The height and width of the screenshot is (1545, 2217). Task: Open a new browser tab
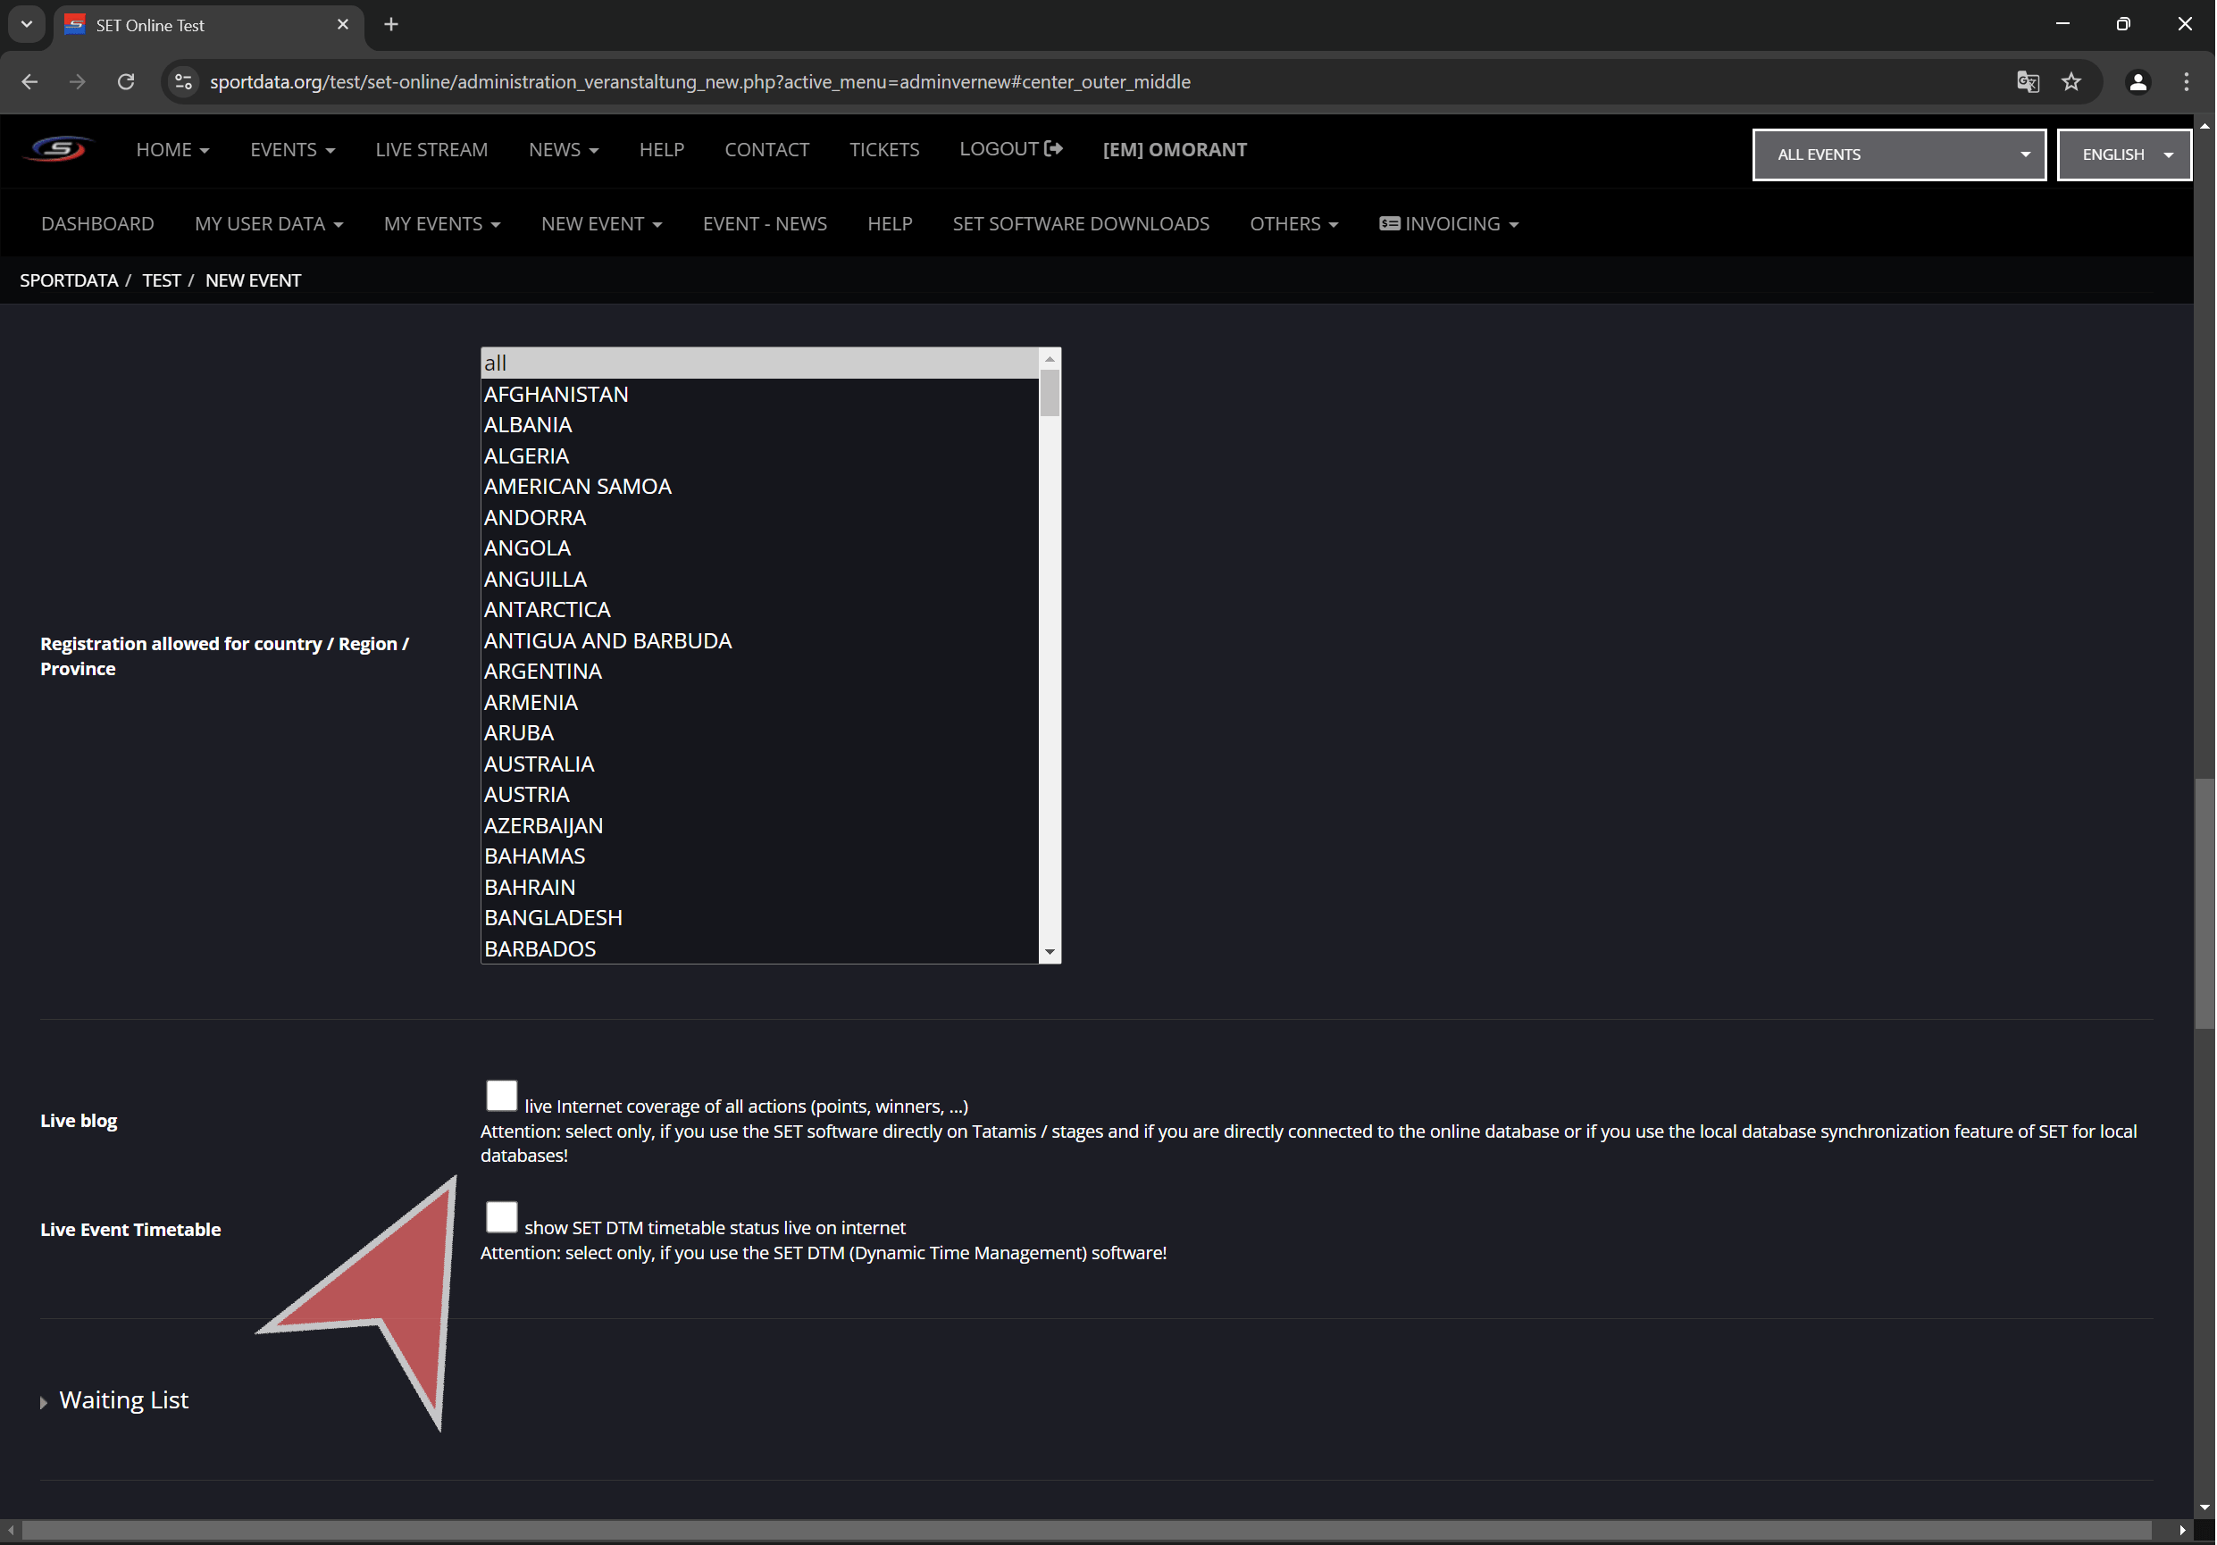pos(391,24)
